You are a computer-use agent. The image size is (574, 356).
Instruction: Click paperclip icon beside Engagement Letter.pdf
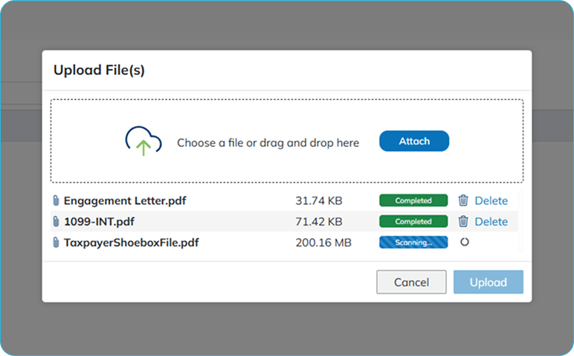[56, 201]
